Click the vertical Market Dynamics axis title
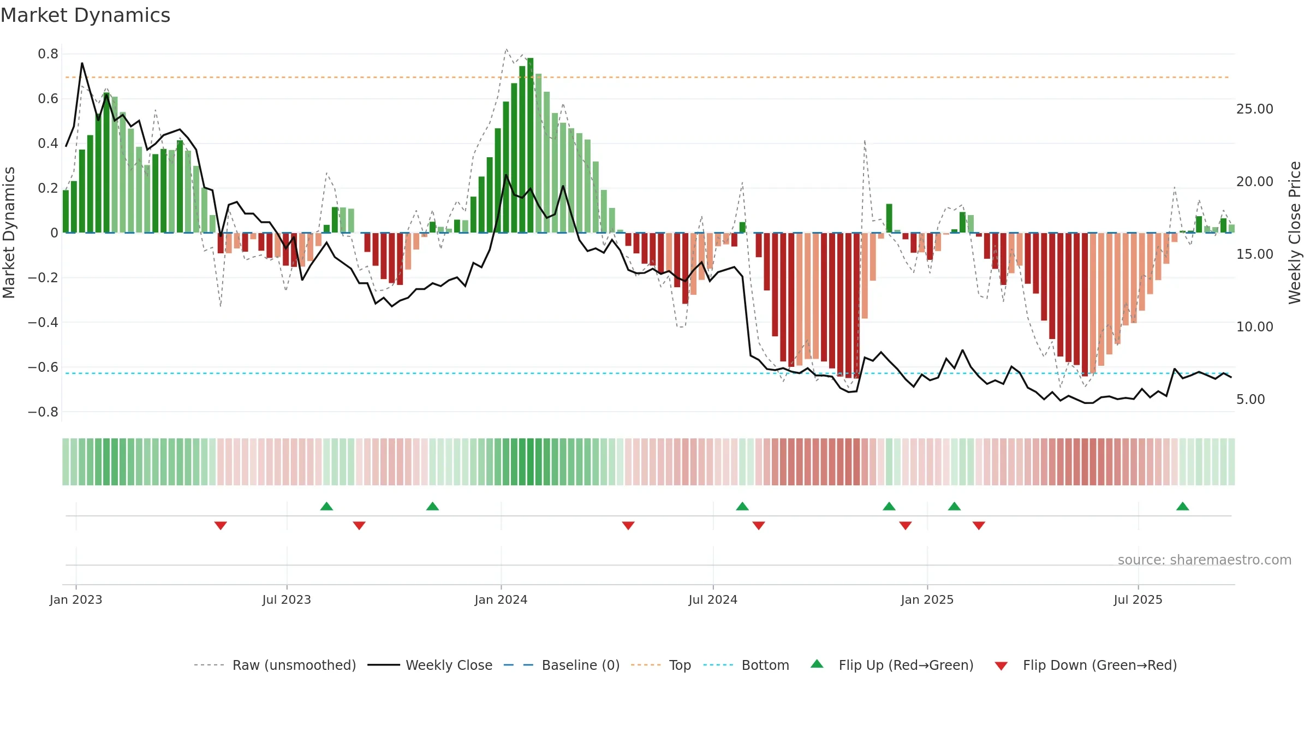Viewport: 1310px width, 737px height. tap(9, 233)
